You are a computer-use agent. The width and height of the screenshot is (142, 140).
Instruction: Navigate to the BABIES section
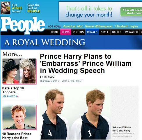pyautogui.click(x=116, y=32)
